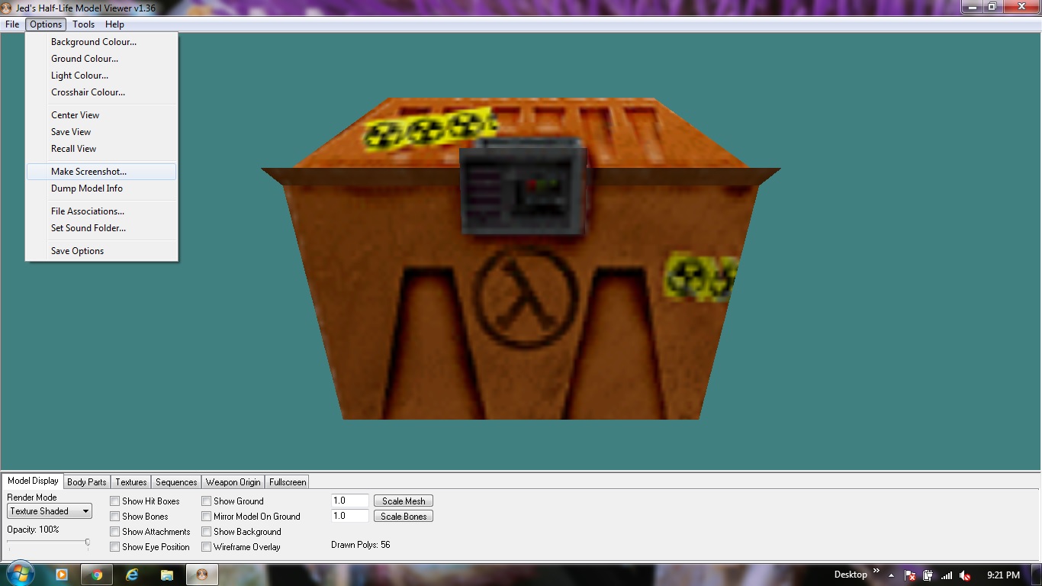Screen dimensions: 1042x586
Task: Click the Opacity slider handle
Action: point(88,543)
